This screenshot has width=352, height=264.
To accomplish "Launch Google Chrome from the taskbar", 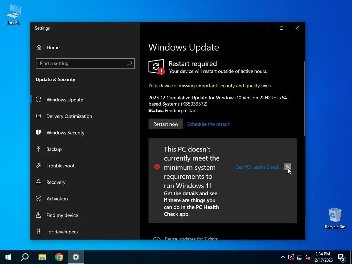I will (x=59, y=257).
